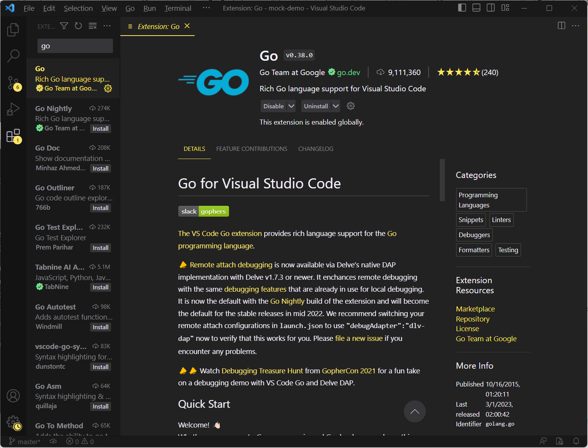Screen dimensions: 588x448
Task: Click the extensions search input field
Action: pos(75,46)
